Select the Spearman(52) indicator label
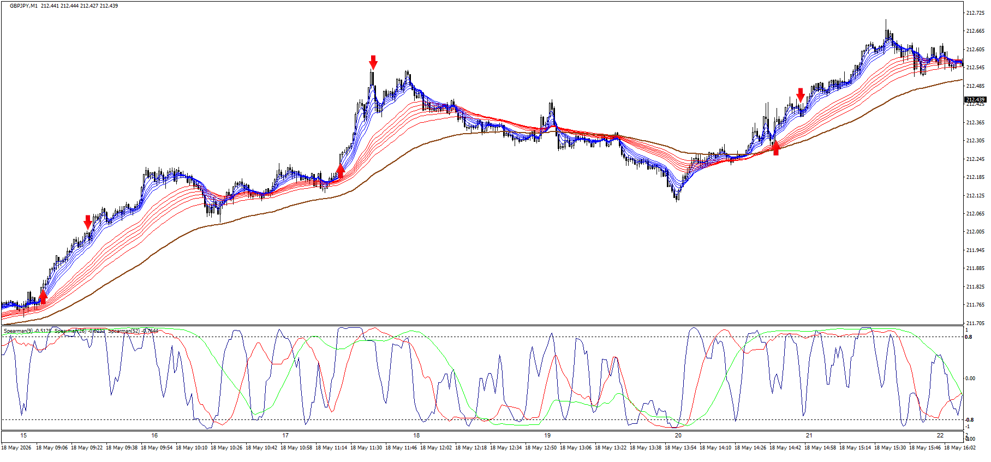 tap(133, 331)
